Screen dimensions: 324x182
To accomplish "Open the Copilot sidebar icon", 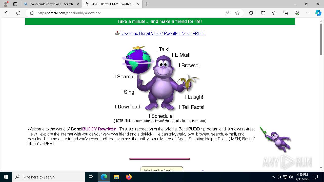I will click(x=318, y=13).
